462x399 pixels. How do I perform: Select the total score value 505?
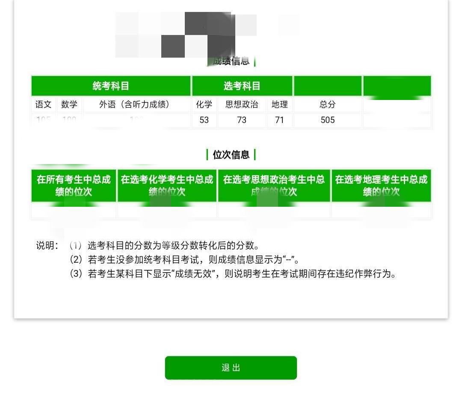point(327,120)
